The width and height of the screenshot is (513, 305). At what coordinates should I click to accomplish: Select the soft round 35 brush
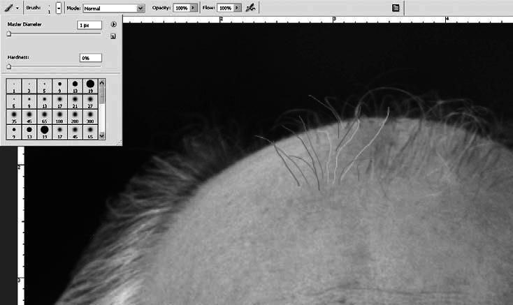pyautogui.click(x=14, y=117)
